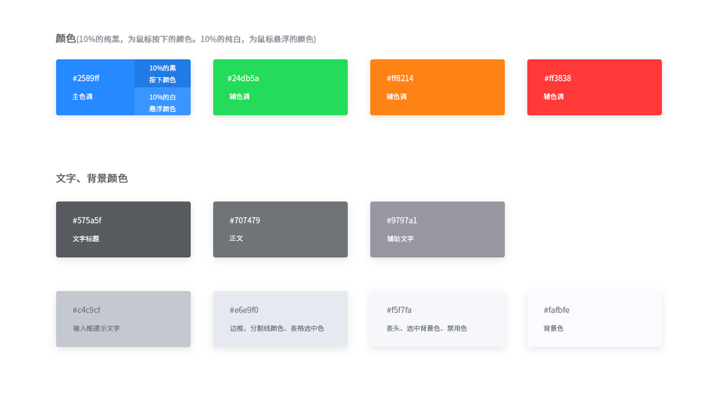718x403 pixels.
Task: Click the gray subtitle about 10%的纯黑
Action: 196,40
